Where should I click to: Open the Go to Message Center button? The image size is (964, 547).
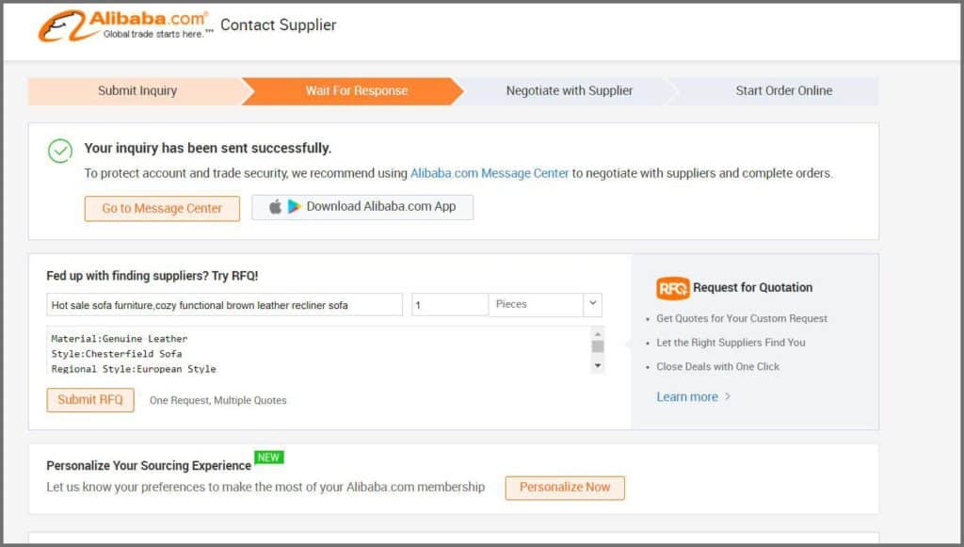click(162, 208)
